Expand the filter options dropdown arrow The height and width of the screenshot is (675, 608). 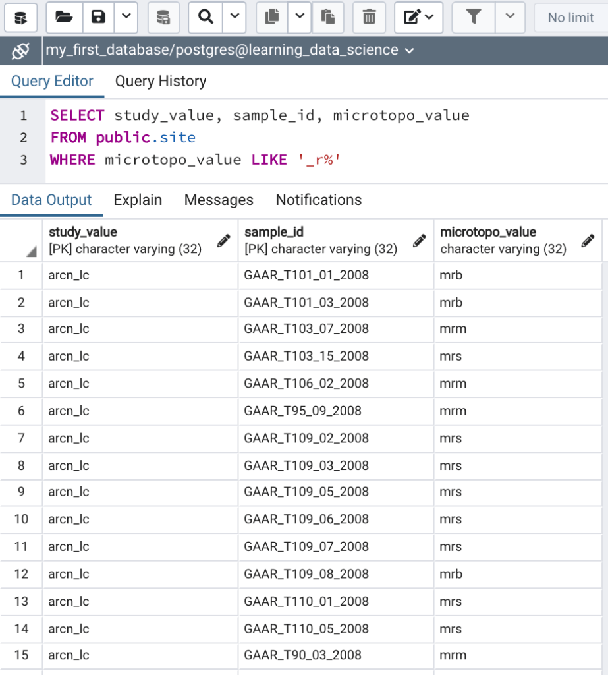coord(509,17)
